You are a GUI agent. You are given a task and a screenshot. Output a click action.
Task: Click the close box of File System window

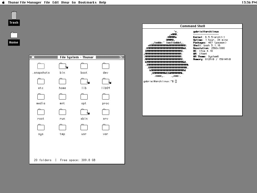pyautogui.click(x=33, y=57)
